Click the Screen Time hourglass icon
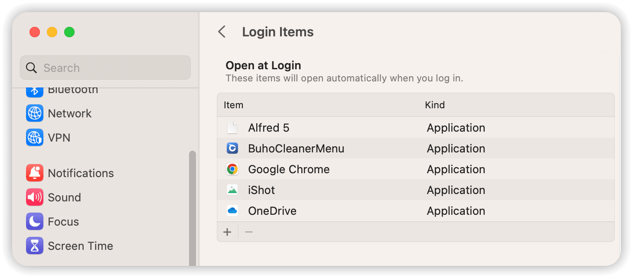Viewport: 633px width, 278px height. coord(35,246)
